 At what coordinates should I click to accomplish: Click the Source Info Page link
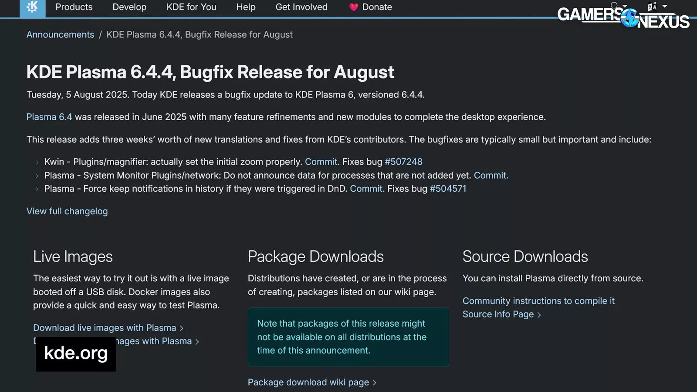click(x=498, y=314)
